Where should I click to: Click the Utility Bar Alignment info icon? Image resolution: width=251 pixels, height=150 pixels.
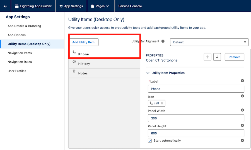[163, 41]
